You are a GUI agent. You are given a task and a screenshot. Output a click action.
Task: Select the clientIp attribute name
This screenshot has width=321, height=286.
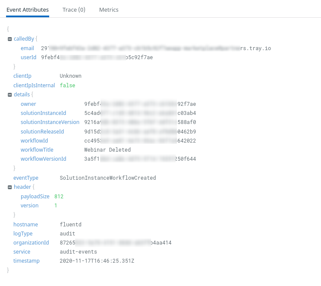(22, 76)
